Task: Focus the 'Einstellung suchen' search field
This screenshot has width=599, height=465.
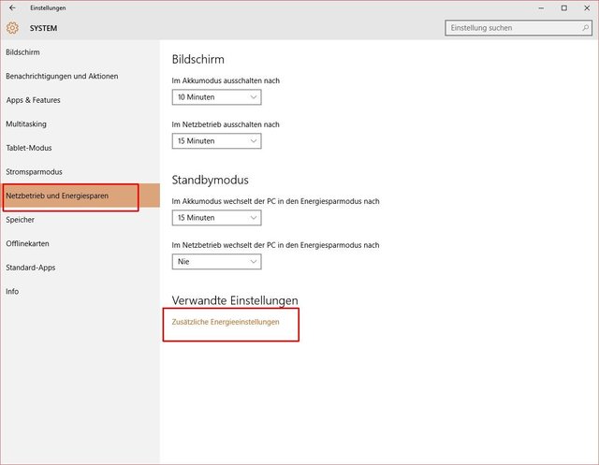Action: [519, 28]
